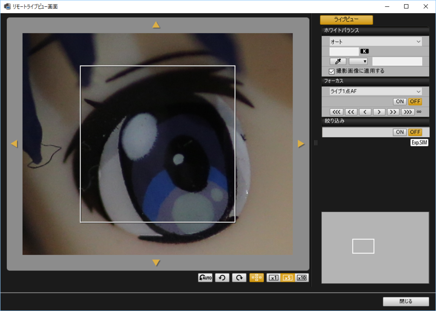The height and width of the screenshot is (311, 436).
Task: Turn focus ON
Action: click(400, 101)
